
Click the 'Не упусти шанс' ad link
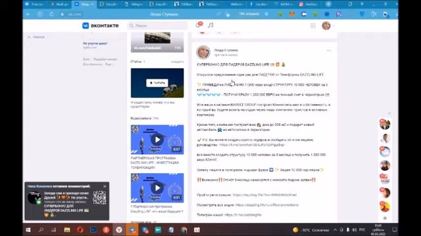coord(95,43)
